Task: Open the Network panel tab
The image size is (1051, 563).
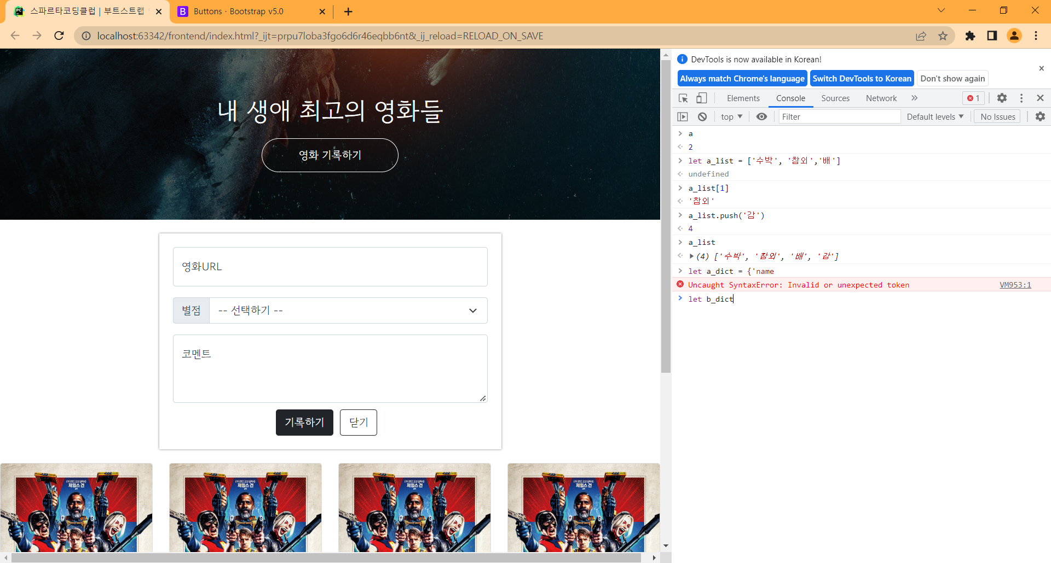Action: [881, 98]
